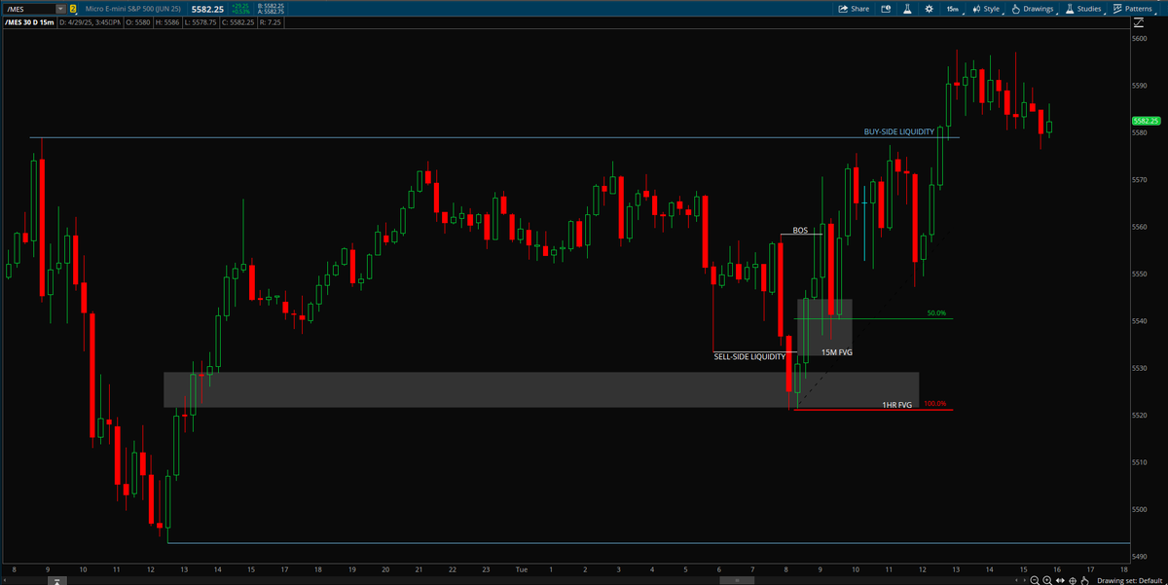Screen dimensions: 1168x585
Task: Open chart settings gear icon
Action: click(x=929, y=9)
